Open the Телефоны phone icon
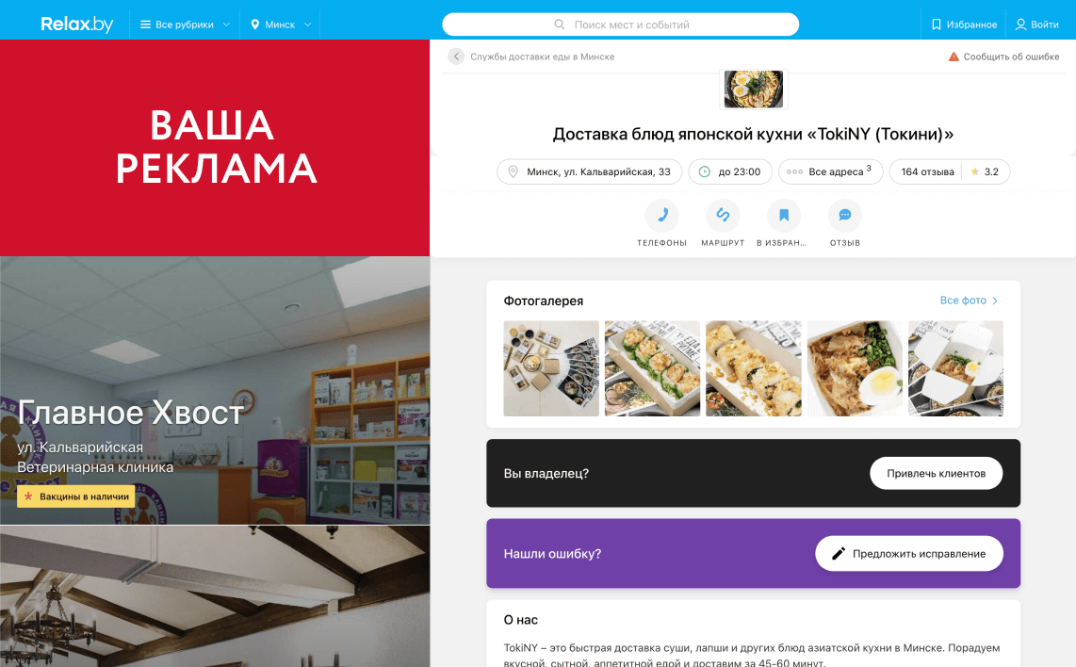This screenshot has width=1076, height=667. (662, 216)
